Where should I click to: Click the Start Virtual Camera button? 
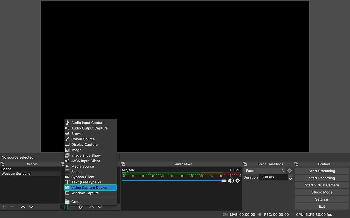[x=322, y=185]
